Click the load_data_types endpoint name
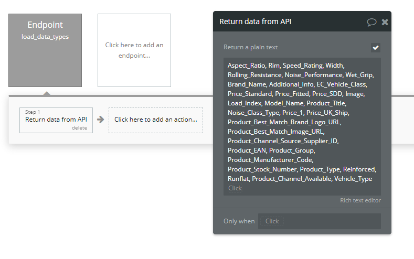This screenshot has height=259, width=414. click(45, 37)
